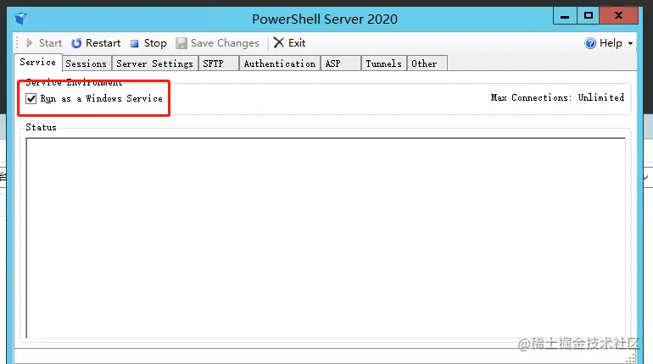Click the Start toolbar button
Image resolution: width=653 pixels, height=364 pixels.
point(44,43)
